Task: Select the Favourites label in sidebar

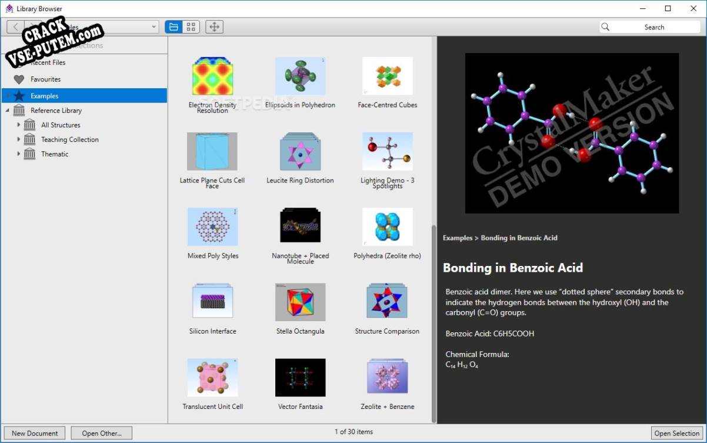Action: click(x=46, y=79)
